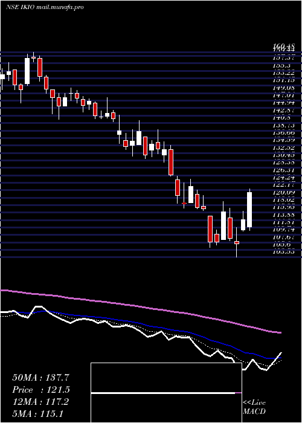The width and height of the screenshot is (302, 423).
Task: Select the 'Price : 121.5' readout
Action: pos(41,390)
